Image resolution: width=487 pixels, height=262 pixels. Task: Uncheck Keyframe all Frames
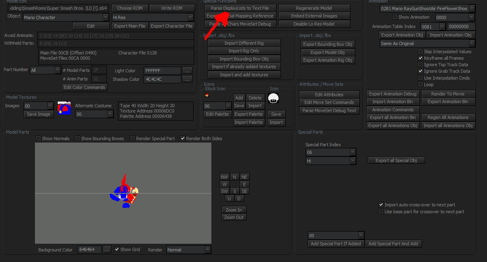coord(420,58)
